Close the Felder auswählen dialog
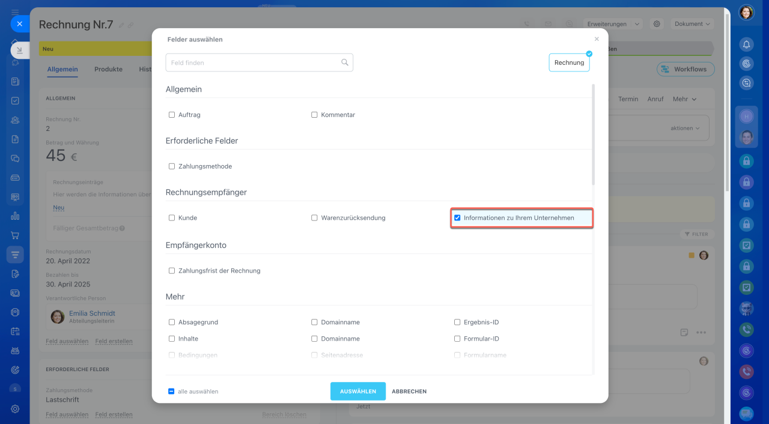Viewport: 769px width, 424px height. [x=597, y=39]
